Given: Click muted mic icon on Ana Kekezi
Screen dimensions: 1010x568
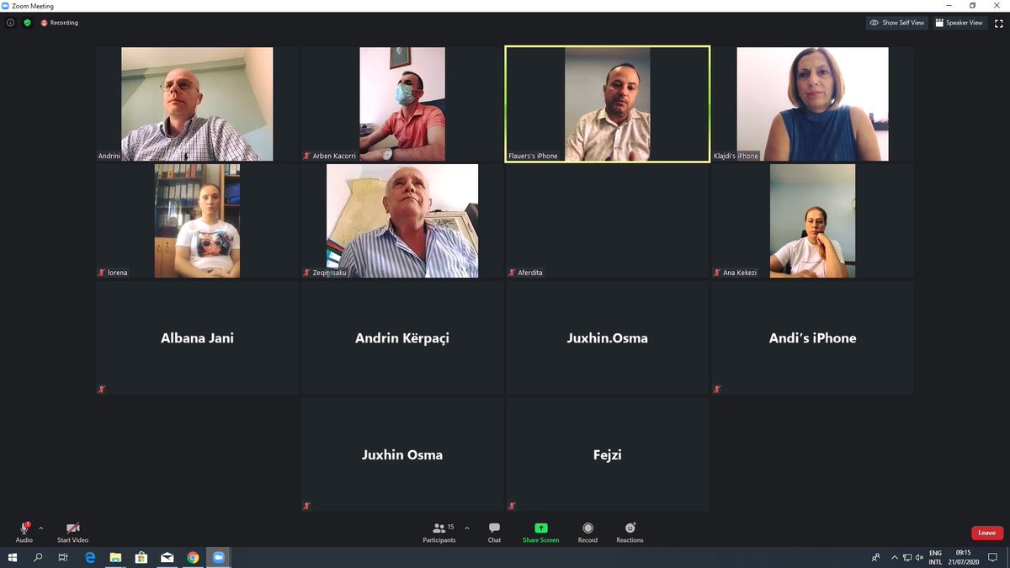Looking at the screenshot, I should (717, 273).
